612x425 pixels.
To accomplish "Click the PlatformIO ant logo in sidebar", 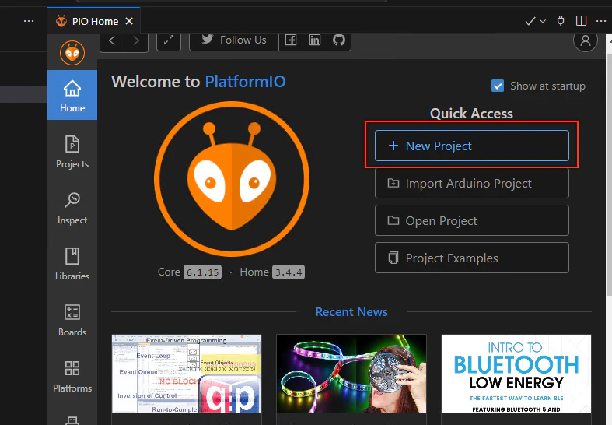I will click(x=72, y=53).
